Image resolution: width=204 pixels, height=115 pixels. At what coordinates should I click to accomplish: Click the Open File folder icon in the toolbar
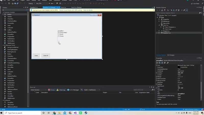pyautogui.click(x=12, y=3)
